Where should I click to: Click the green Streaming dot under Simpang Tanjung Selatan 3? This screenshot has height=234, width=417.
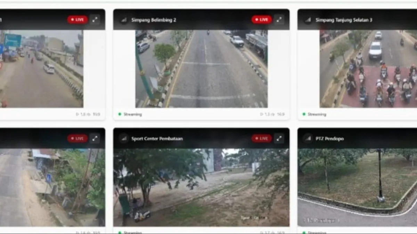click(304, 114)
